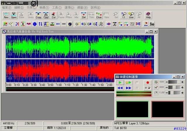This screenshot has height=131, width=187.
Task: Open the Help book toolbar button
Action: pos(148,15)
